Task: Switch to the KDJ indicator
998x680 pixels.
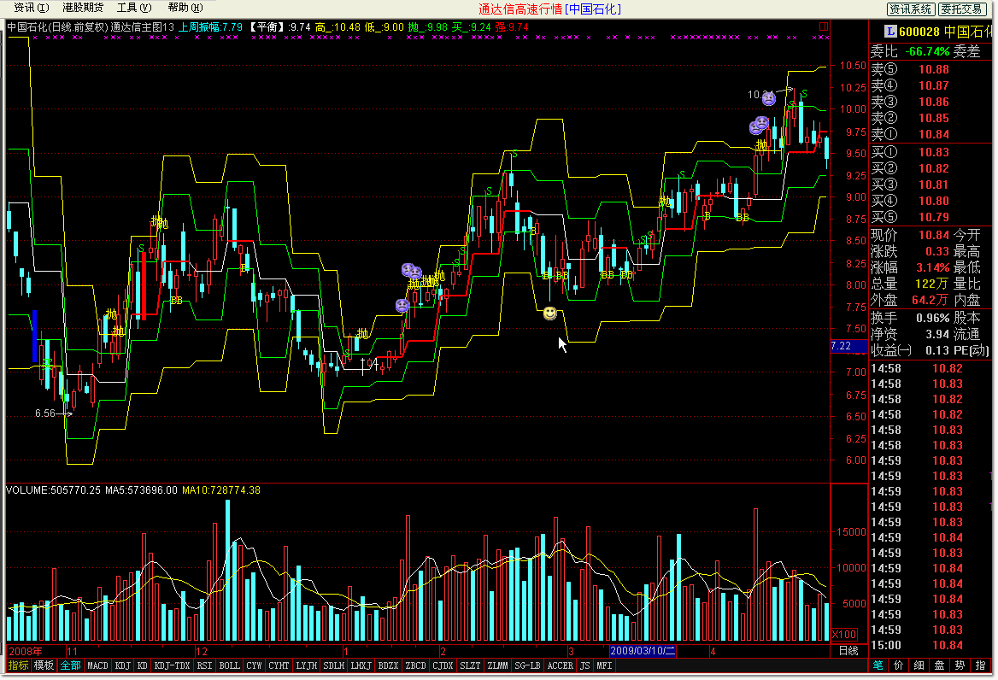Action: click(123, 665)
